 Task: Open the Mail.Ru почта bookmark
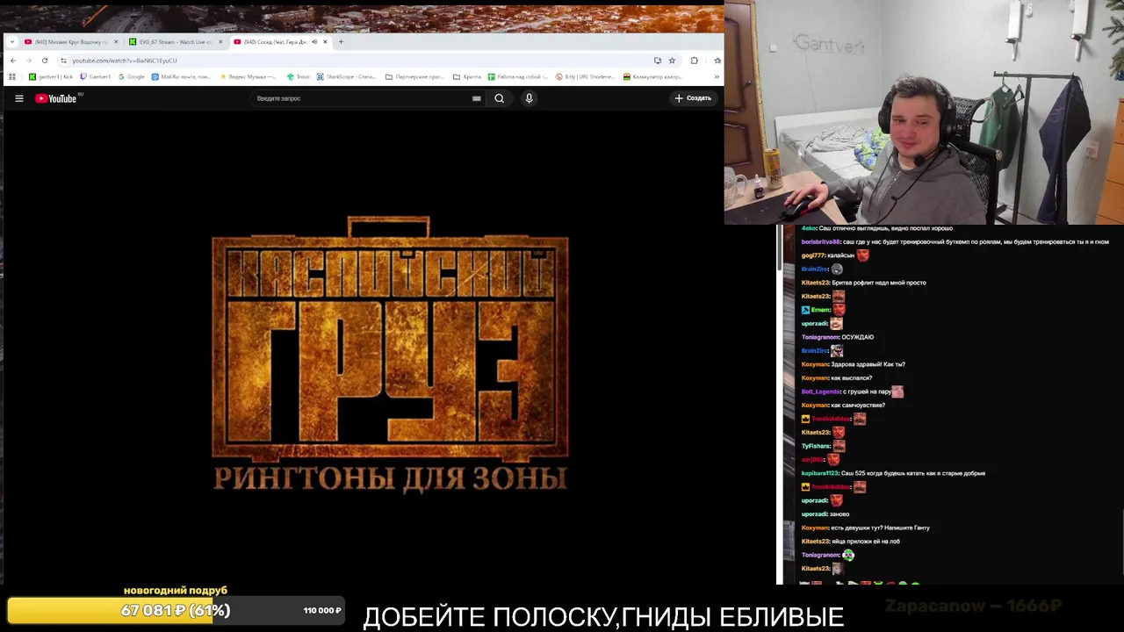(181, 77)
